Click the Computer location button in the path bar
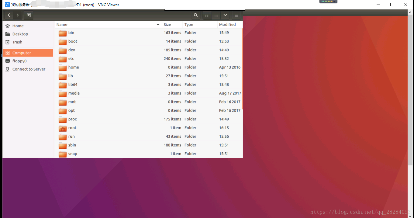The height and width of the screenshot is (218, 414). click(29, 15)
